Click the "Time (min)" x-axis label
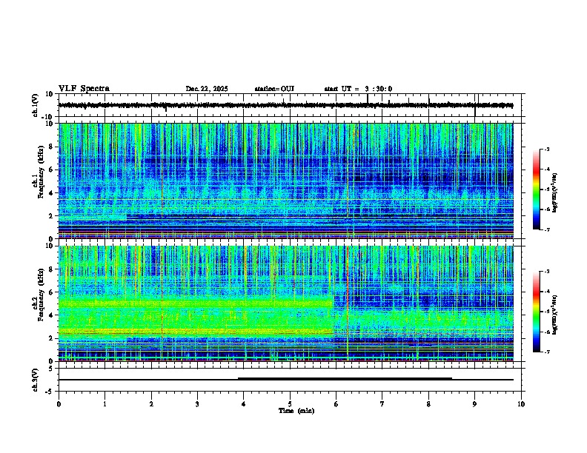 (x=296, y=411)
